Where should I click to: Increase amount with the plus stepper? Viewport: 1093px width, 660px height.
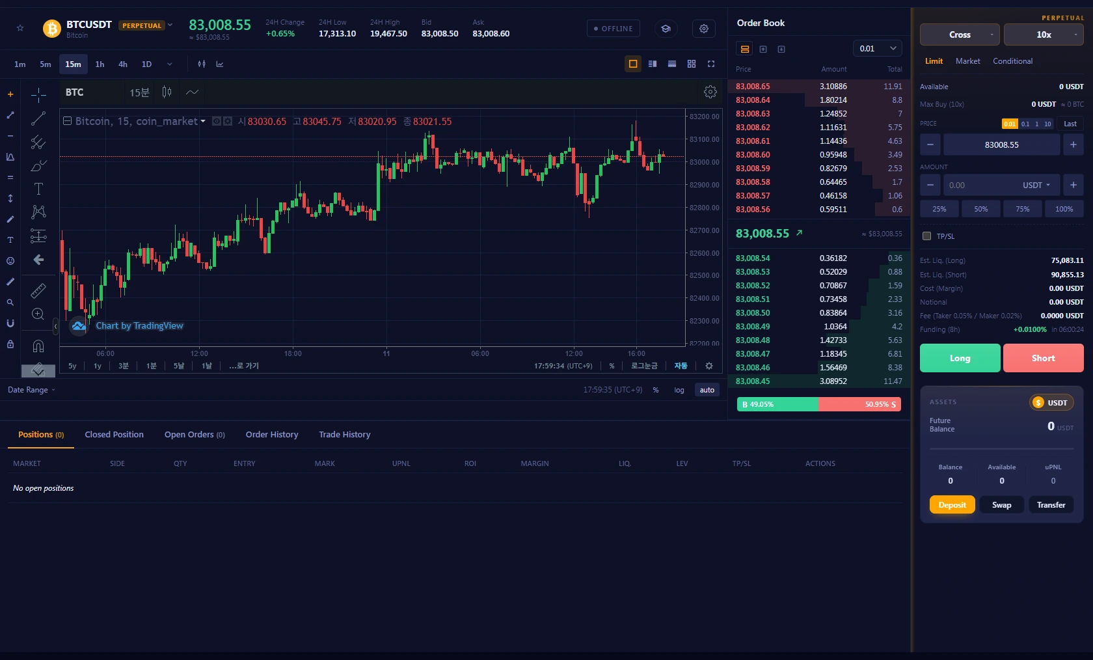[x=1073, y=185]
